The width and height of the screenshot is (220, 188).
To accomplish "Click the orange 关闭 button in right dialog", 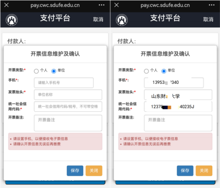I will tap(204, 170).
